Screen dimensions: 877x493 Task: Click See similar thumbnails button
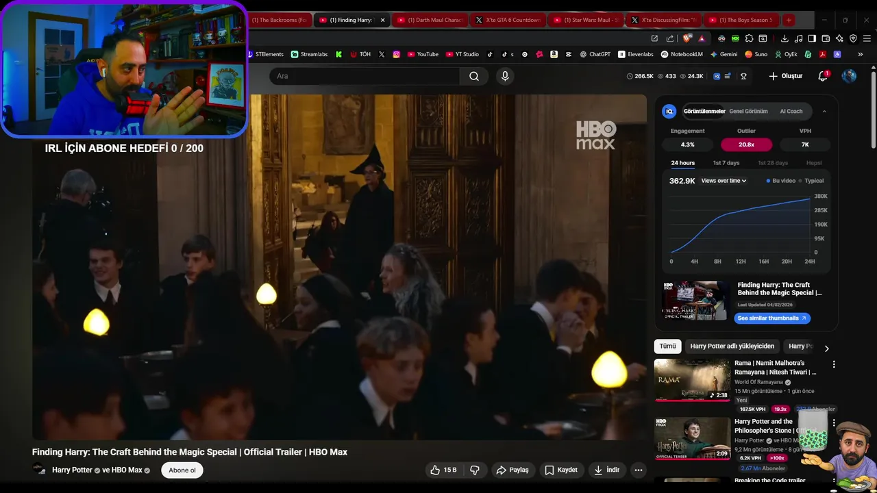[x=772, y=318]
